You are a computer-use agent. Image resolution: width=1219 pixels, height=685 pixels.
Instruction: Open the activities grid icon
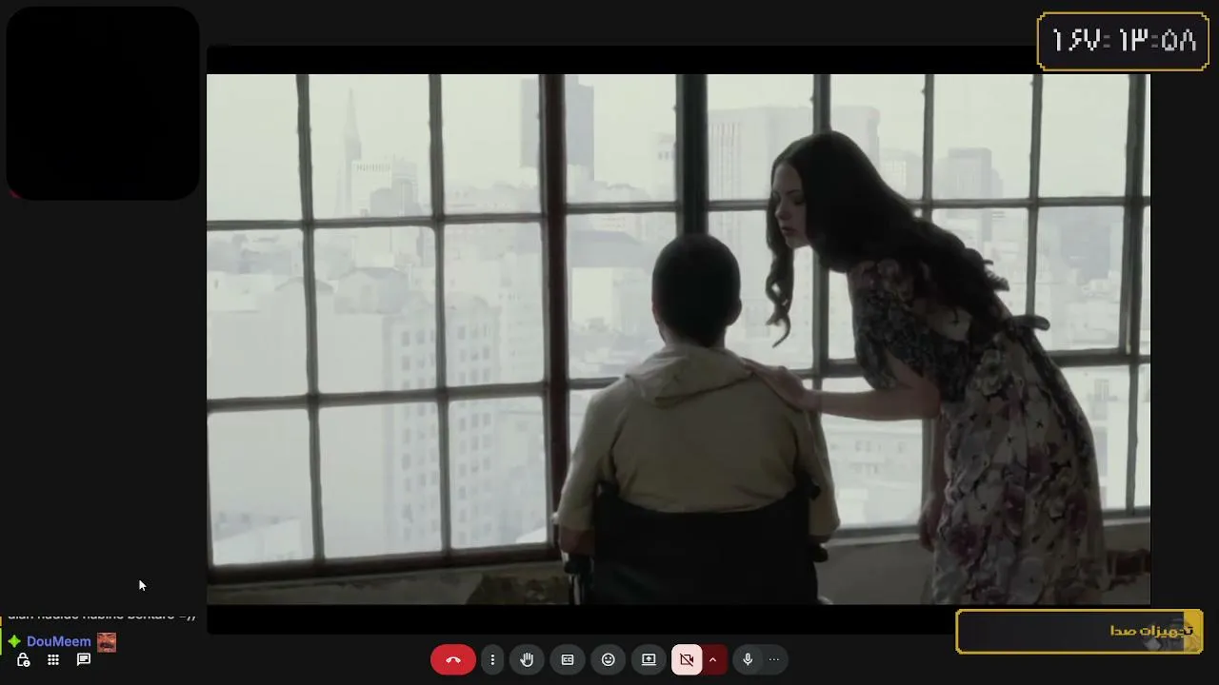tap(53, 660)
